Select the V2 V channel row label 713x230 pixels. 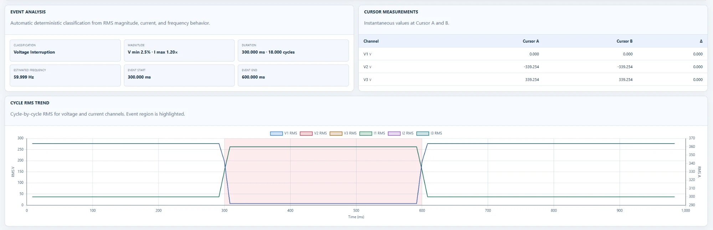point(367,67)
